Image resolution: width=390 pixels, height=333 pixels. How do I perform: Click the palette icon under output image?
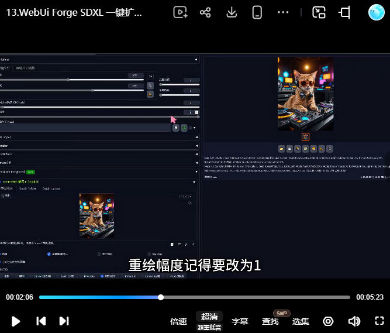[x=313, y=149]
